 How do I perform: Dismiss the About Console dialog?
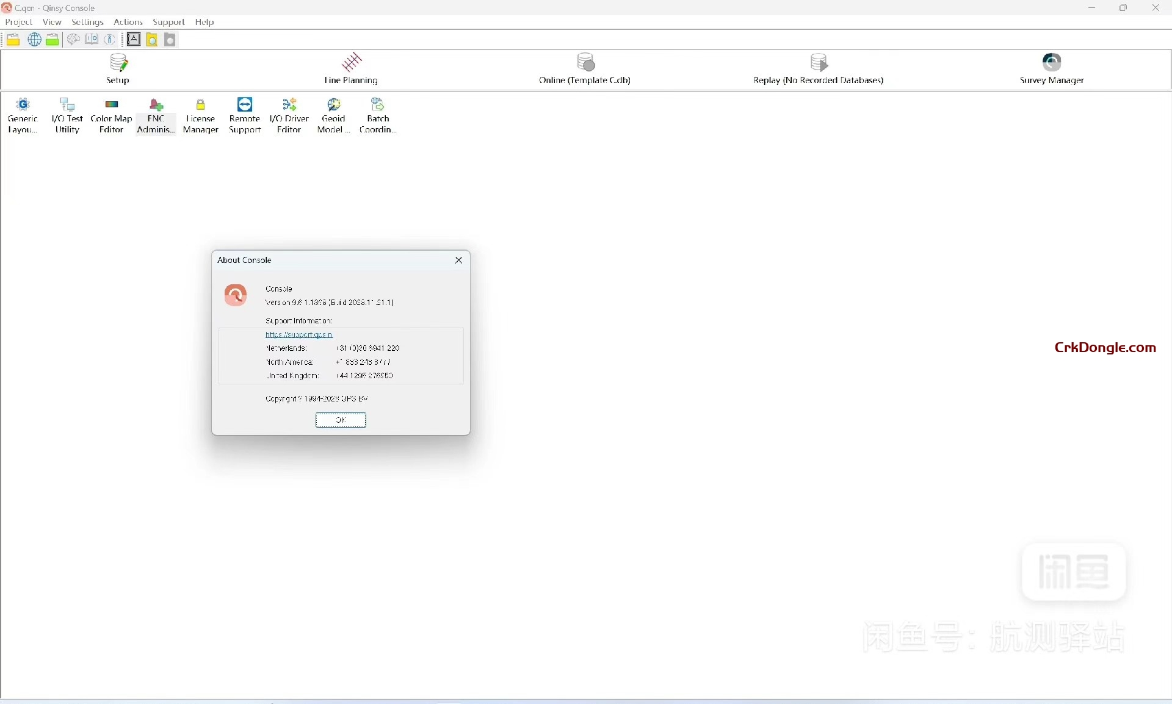tap(458, 260)
